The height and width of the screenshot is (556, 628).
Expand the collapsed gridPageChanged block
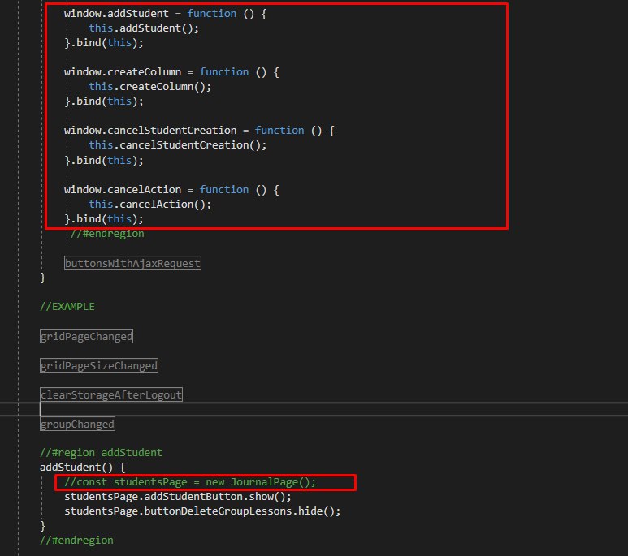click(86, 336)
